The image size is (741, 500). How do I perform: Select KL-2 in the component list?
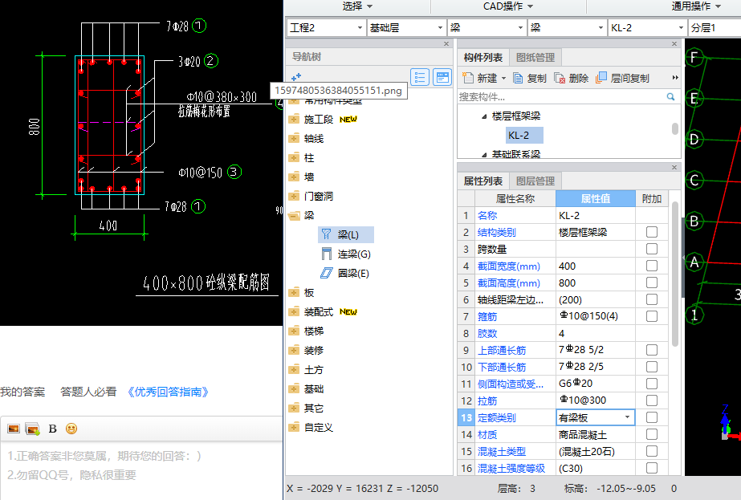point(524,135)
